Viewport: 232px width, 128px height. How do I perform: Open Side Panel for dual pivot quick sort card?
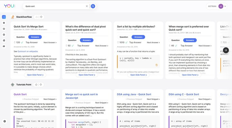point(87,75)
